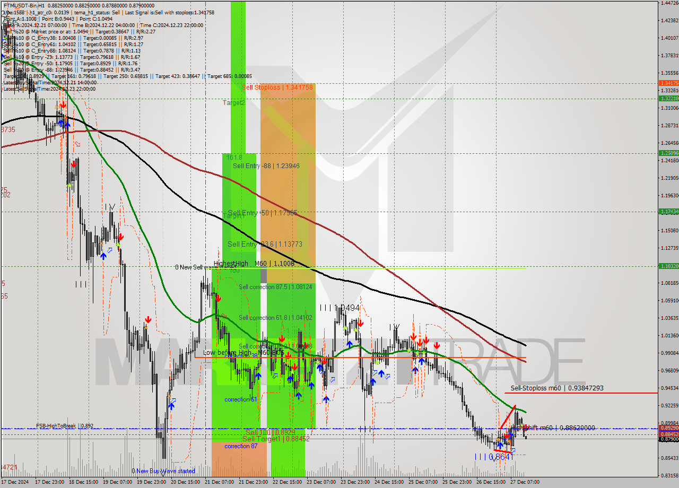Click the '26 Dec 15:00' time axis label
The image size is (679, 488).
(492, 482)
